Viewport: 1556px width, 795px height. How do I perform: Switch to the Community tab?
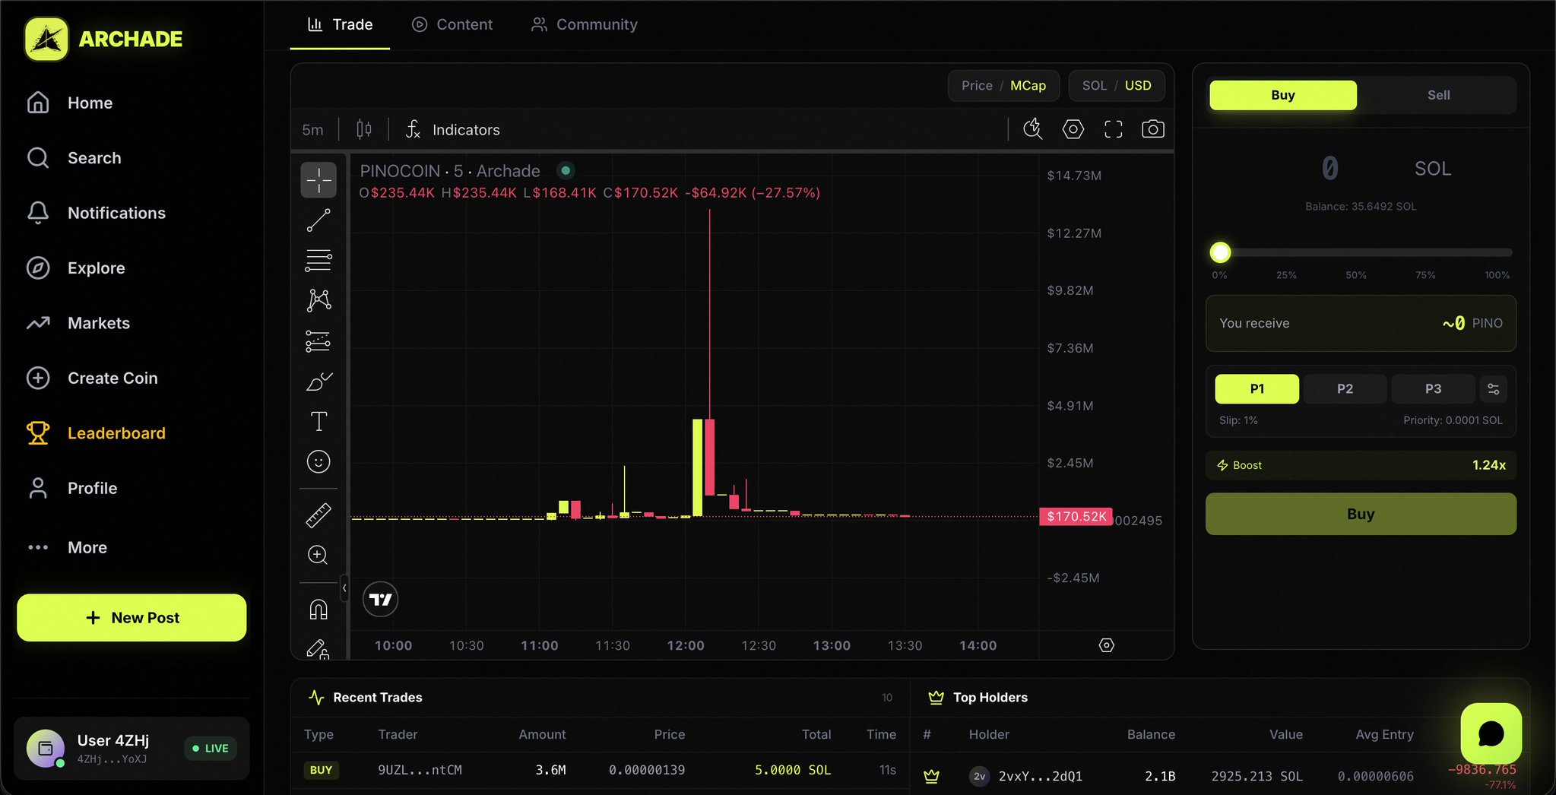point(584,24)
